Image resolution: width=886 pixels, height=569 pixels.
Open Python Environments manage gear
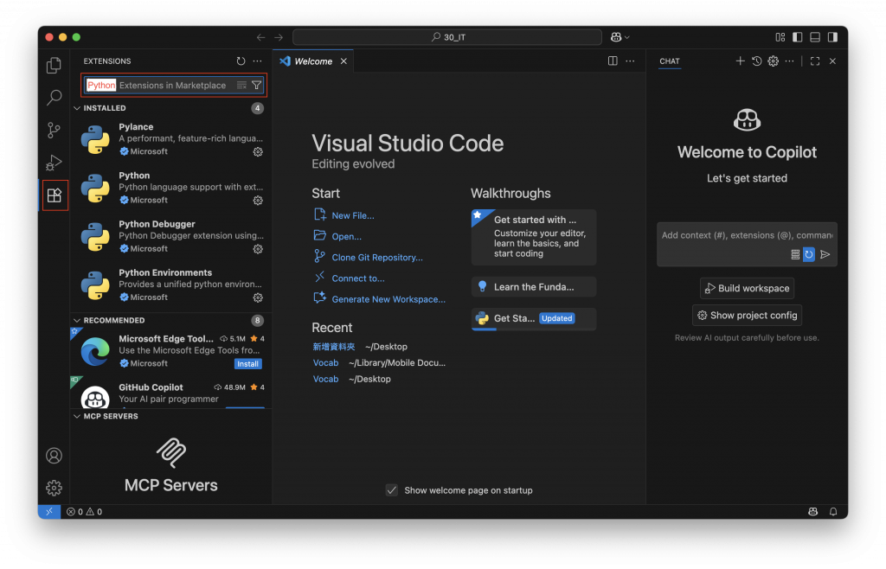(258, 297)
